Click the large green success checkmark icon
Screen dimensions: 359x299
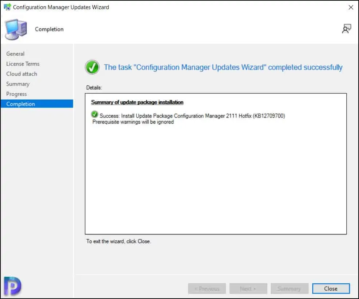92,67
